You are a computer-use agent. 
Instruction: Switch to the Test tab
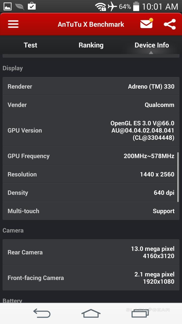30,45
